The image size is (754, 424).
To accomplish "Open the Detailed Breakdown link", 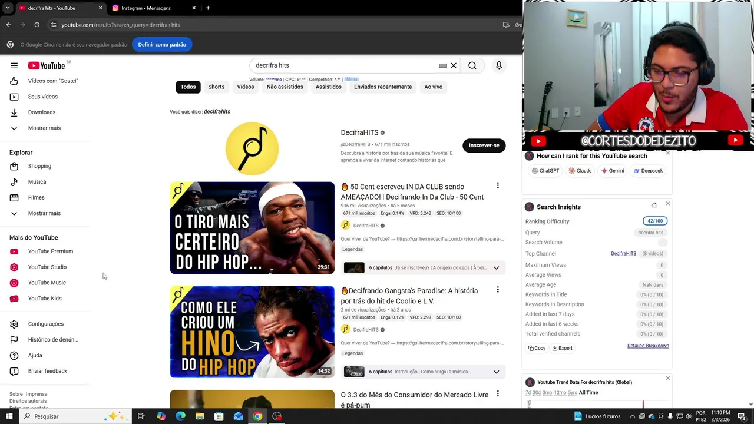I will (x=648, y=346).
